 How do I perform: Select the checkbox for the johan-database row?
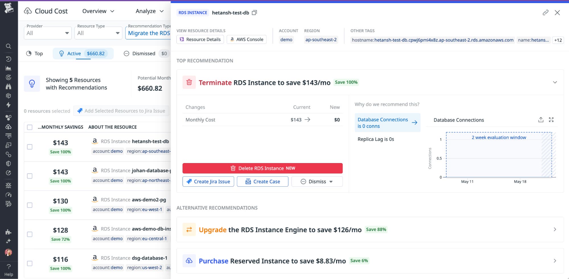tap(30, 176)
